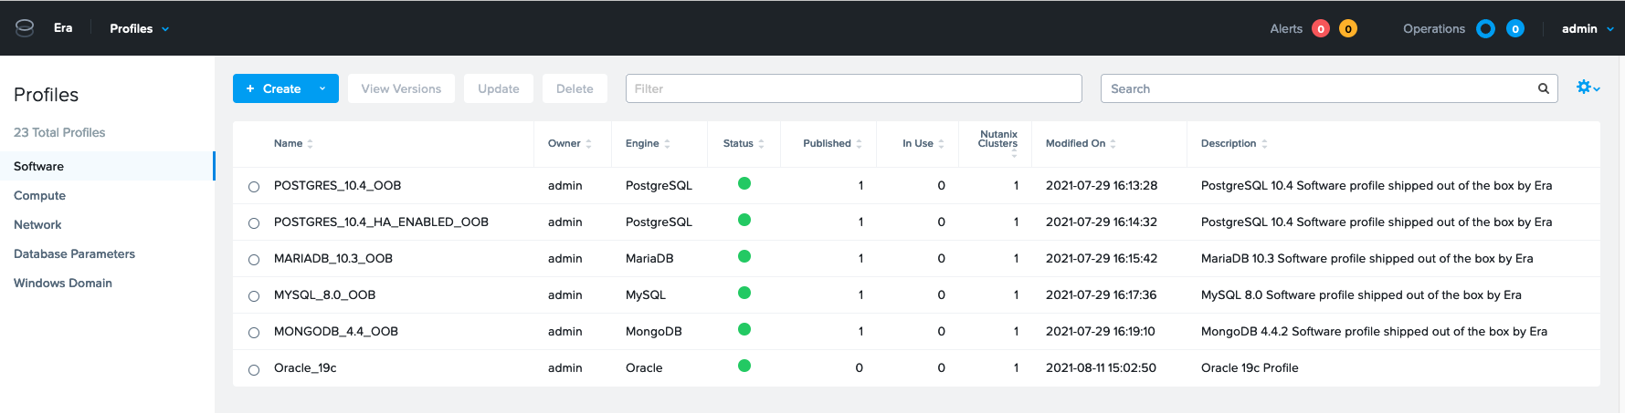Click the status dot for MARIADB_10.3_OOB
The width and height of the screenshot is (1625, 413).
[744, 256]
